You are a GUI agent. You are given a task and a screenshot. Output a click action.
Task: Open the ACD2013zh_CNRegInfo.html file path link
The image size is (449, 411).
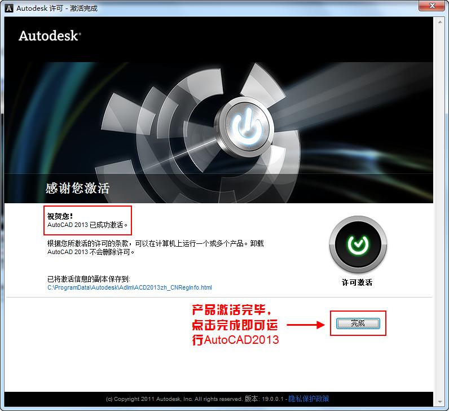(129, 287)
